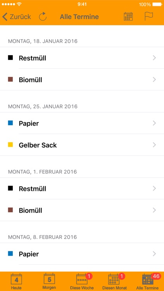Viewport: 164px width, 291px height.
Task: Open Papier entry for 8. Februar
Action: (x=82, y=254)
